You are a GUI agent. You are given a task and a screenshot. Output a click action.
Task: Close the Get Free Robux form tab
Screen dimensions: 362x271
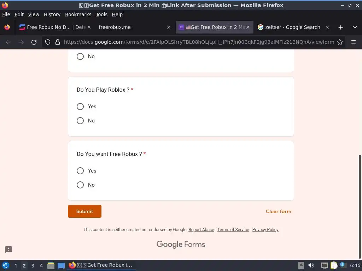(248, 27)
